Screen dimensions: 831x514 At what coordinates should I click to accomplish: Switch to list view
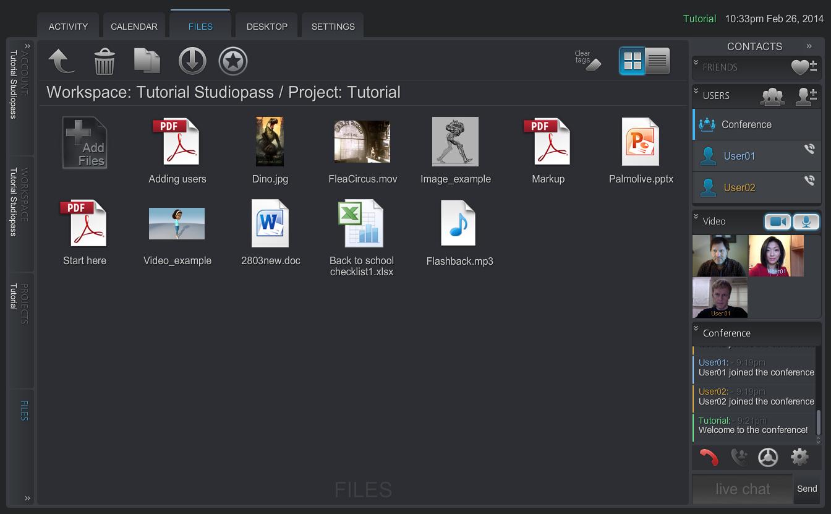(x=657, y=61)
